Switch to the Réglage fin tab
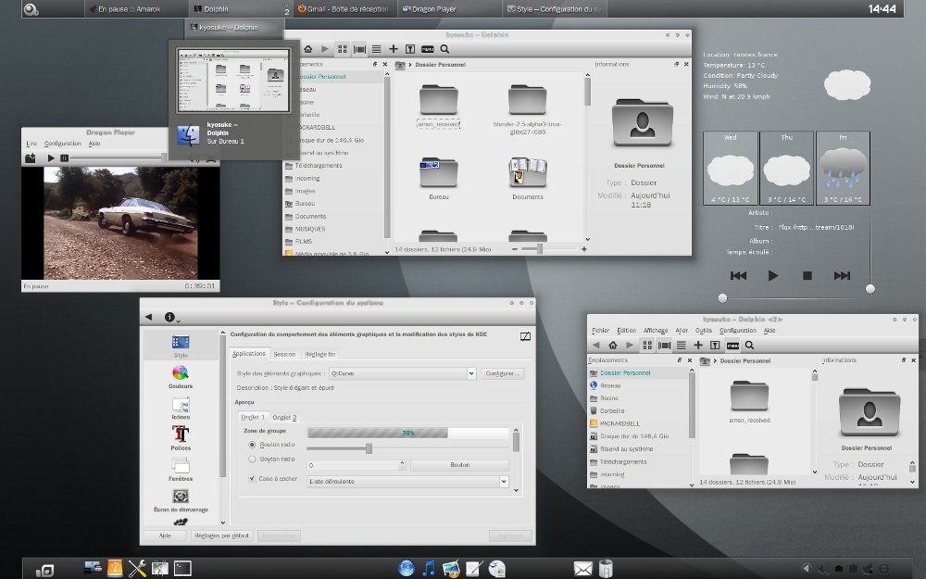This screenshot has width=926, height=579. pos(319,354)
